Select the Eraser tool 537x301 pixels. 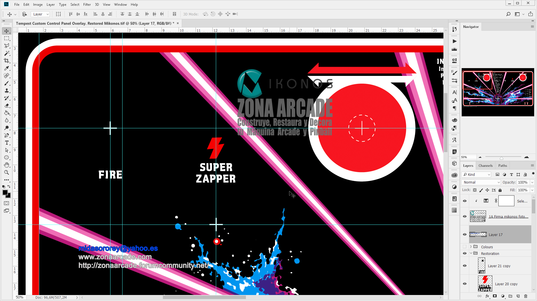coord(7,105)
